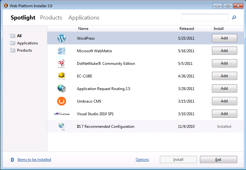Click the Microsoft WebMatrix icon
The image size is (246, 170).
[61, 51]
